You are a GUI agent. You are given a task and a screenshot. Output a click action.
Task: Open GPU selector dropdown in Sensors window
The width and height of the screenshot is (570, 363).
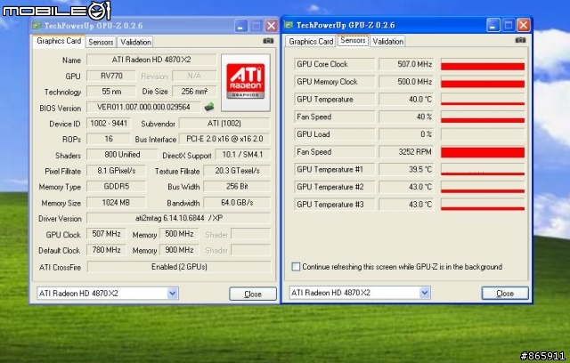[x=425, y=292]
